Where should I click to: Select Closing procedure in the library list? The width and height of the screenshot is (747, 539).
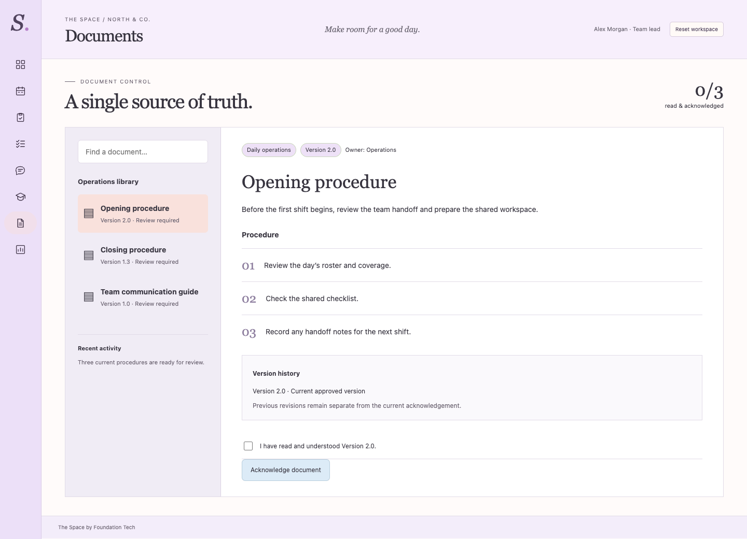click(143, 256)
